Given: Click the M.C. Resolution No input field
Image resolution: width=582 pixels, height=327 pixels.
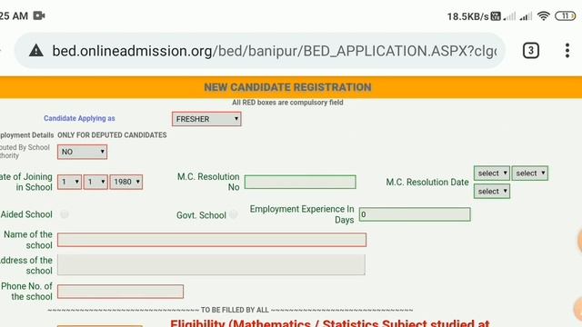Looking at the screenshot, I should click(300, 182).
